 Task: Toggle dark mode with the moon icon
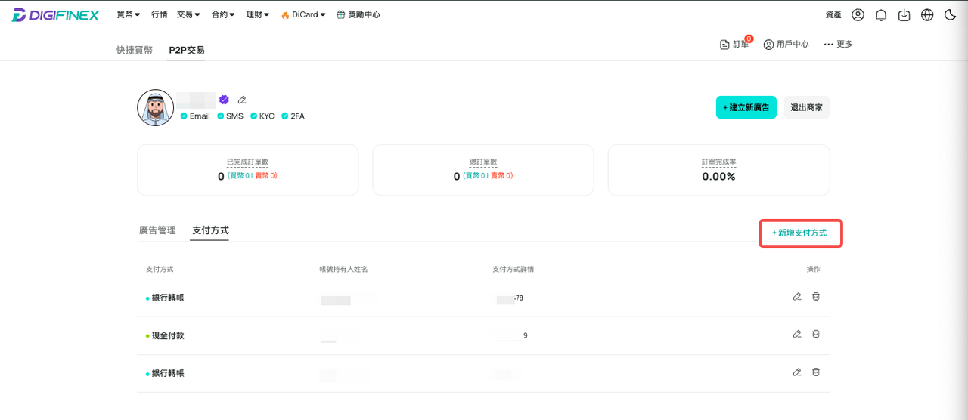point(951,15)
